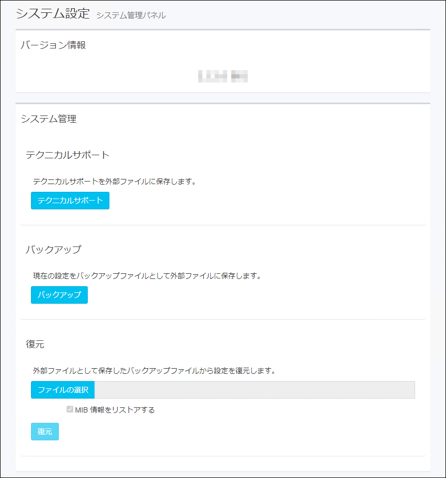Click the gray selected-file path field

[x=254, y=390]
